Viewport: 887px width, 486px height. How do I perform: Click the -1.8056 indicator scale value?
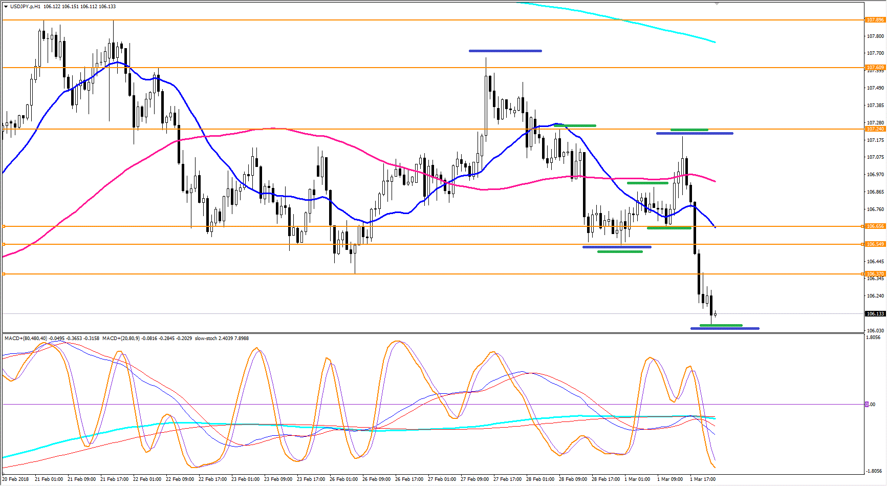coord(873,471)
